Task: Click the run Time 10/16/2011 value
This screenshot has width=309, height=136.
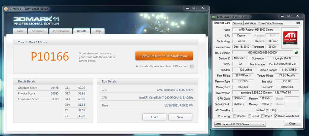Action: click(179, 105)
